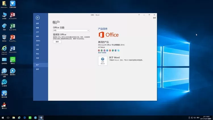Open the 打印 (Print) page

[x=37, y=45]
